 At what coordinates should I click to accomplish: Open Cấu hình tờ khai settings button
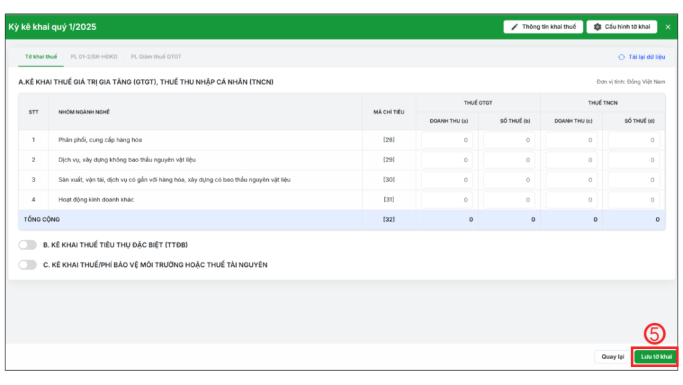(622, 27)
